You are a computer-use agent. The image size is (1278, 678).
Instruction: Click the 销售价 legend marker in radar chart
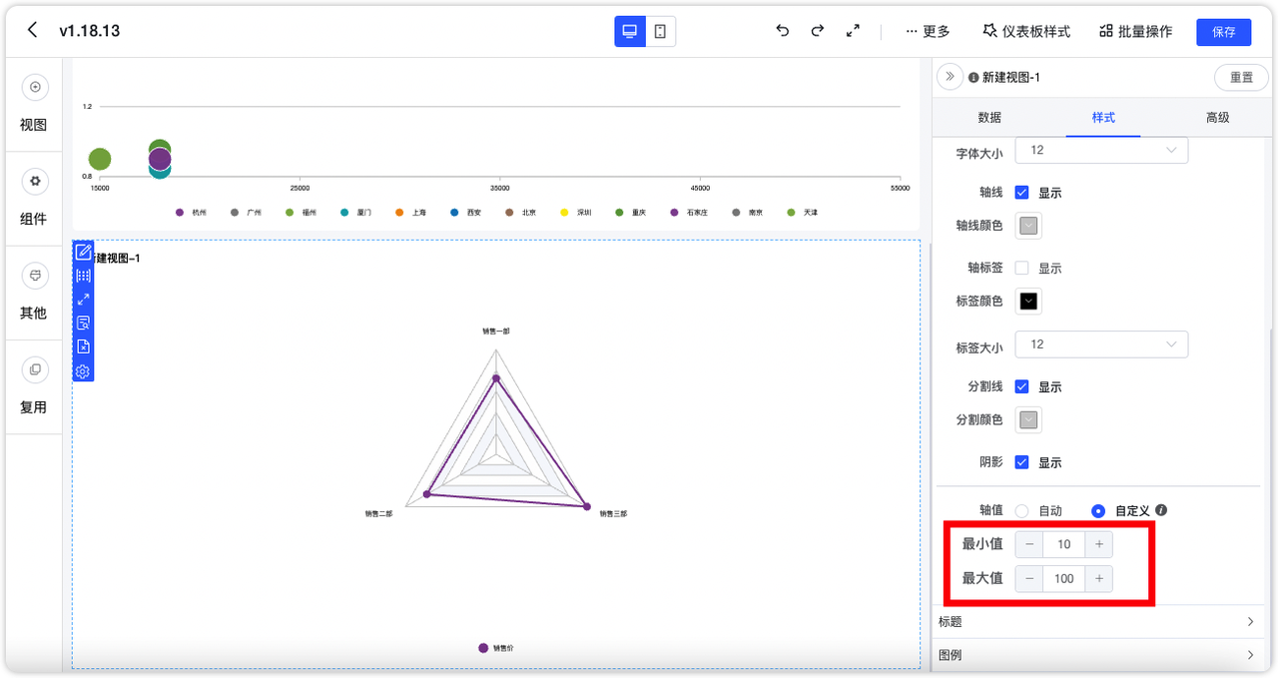coord(483,648)
